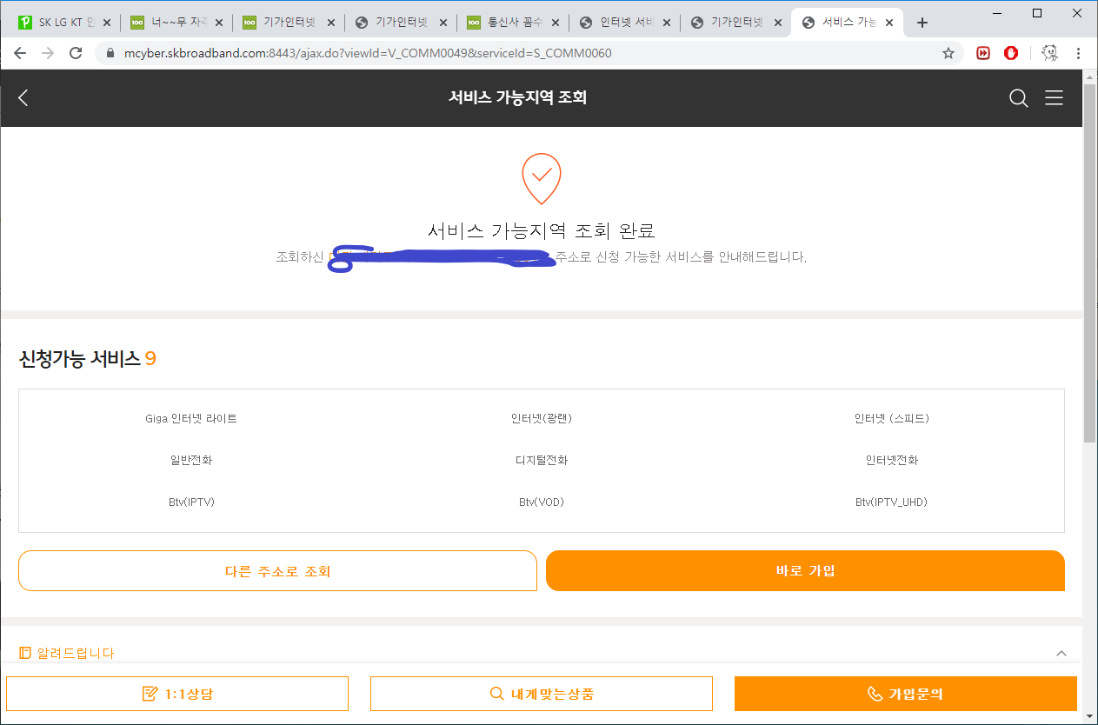Viewport: 1098px width, 725px height.
Task: Open the search icon in the header
Action: tap(1018, 98)
